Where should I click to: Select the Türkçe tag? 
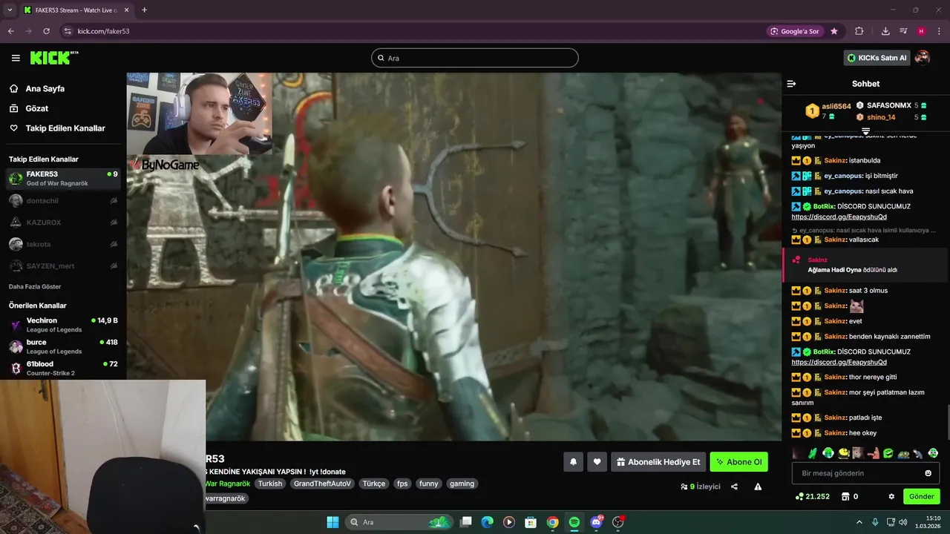coord(373,484)
